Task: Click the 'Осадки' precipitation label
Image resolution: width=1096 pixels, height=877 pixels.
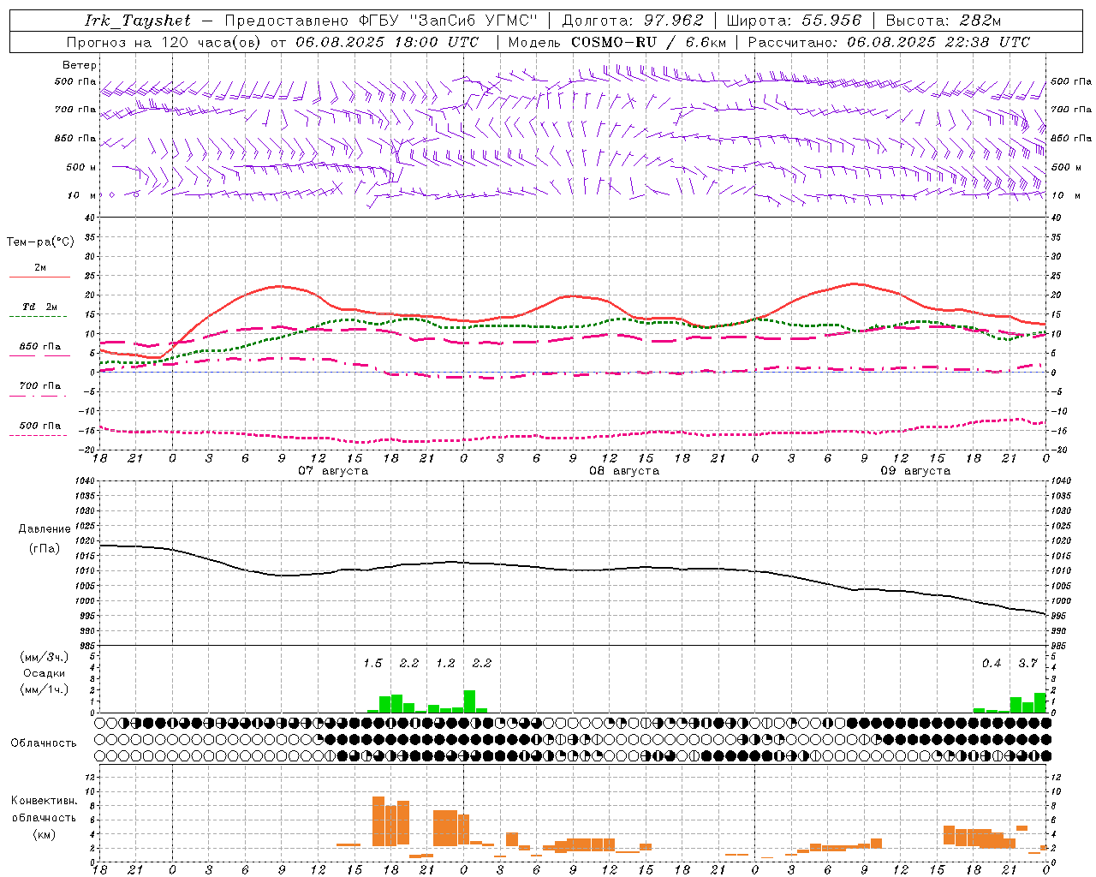Action: 45,673
